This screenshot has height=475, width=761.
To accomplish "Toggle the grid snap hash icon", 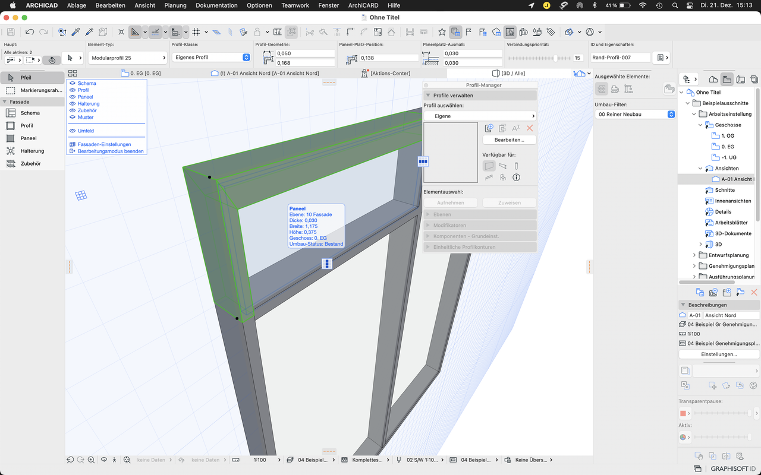I will [x=196, y=31].
